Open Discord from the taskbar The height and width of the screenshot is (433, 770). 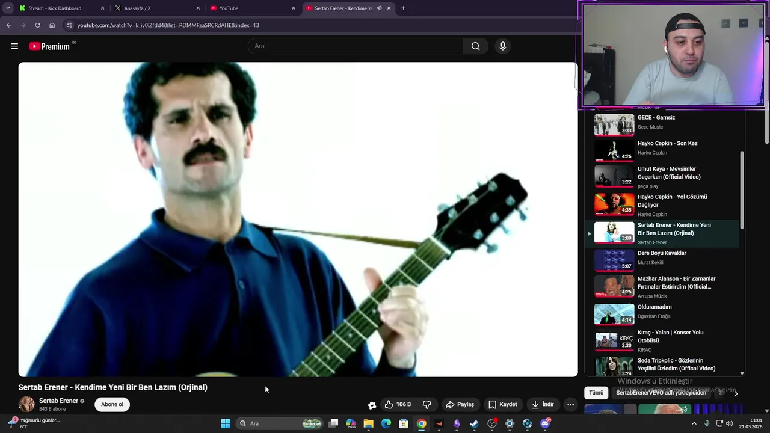(545, 423)
